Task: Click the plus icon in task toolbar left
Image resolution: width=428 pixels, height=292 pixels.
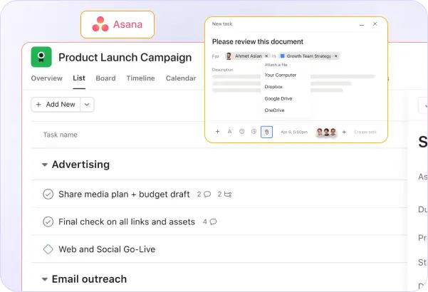Action: click(217, 132)
